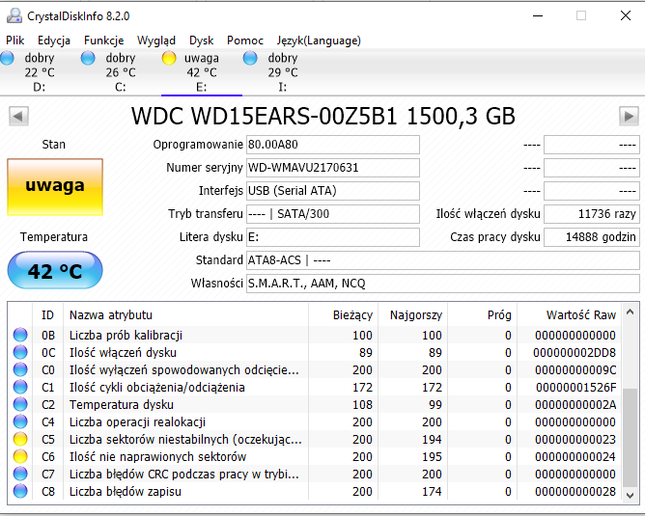Open the Wygląd menu
This screenshot has height=516, width=645.
(x=155, y=41)
